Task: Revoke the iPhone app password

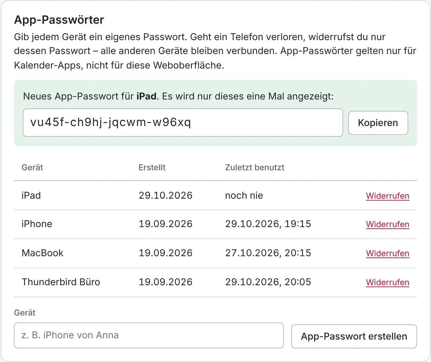Action: [x=387, y=224]
